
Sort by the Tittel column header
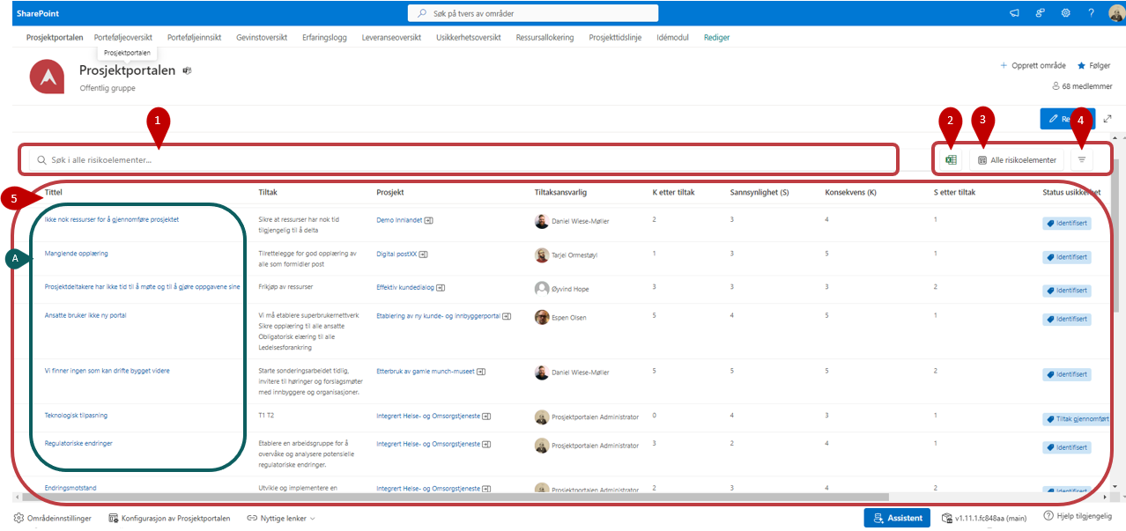[54, 192]
